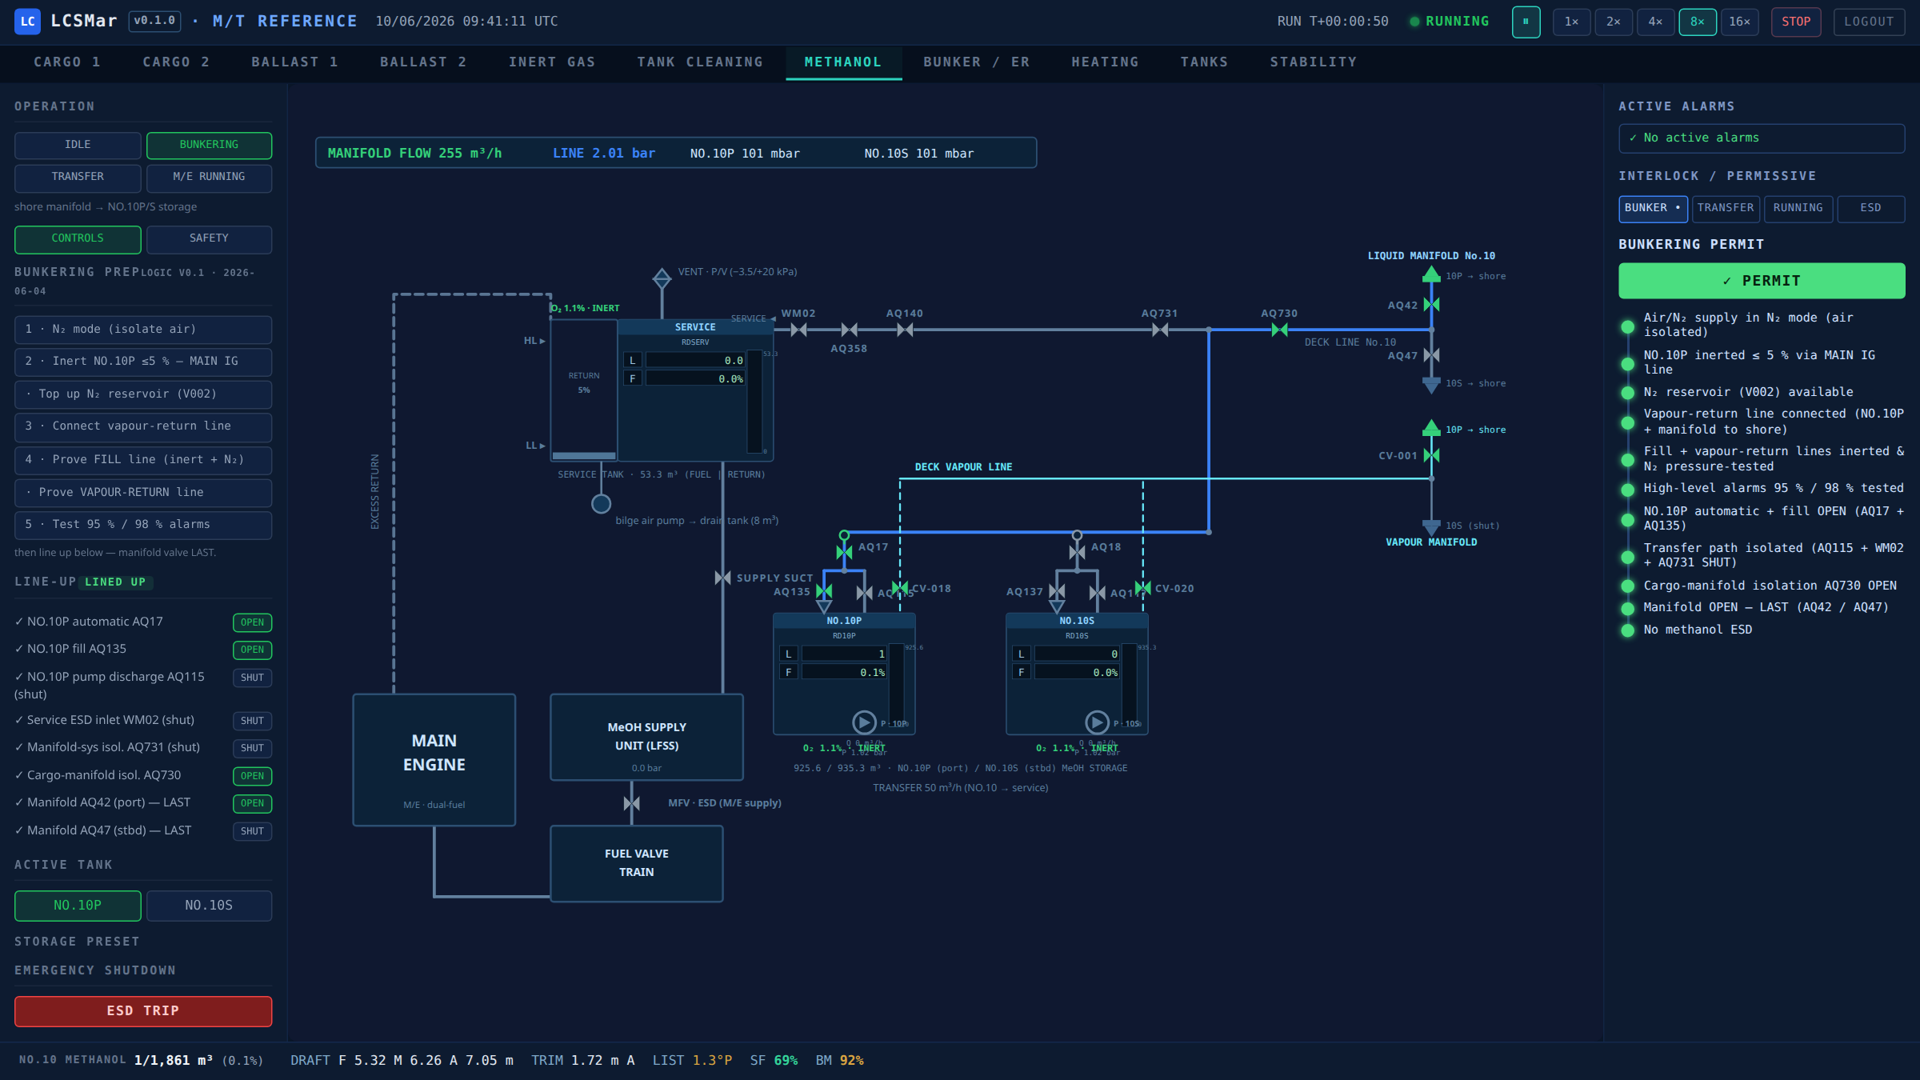The width and height of the screenshot is (1920, 1080).
Task: Click the AQ730 valve on deck line
Action: [x=1279, y=330]
